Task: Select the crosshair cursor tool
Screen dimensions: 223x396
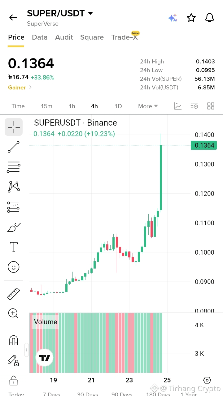Action: pyautogui.click(x=14, y=127)
